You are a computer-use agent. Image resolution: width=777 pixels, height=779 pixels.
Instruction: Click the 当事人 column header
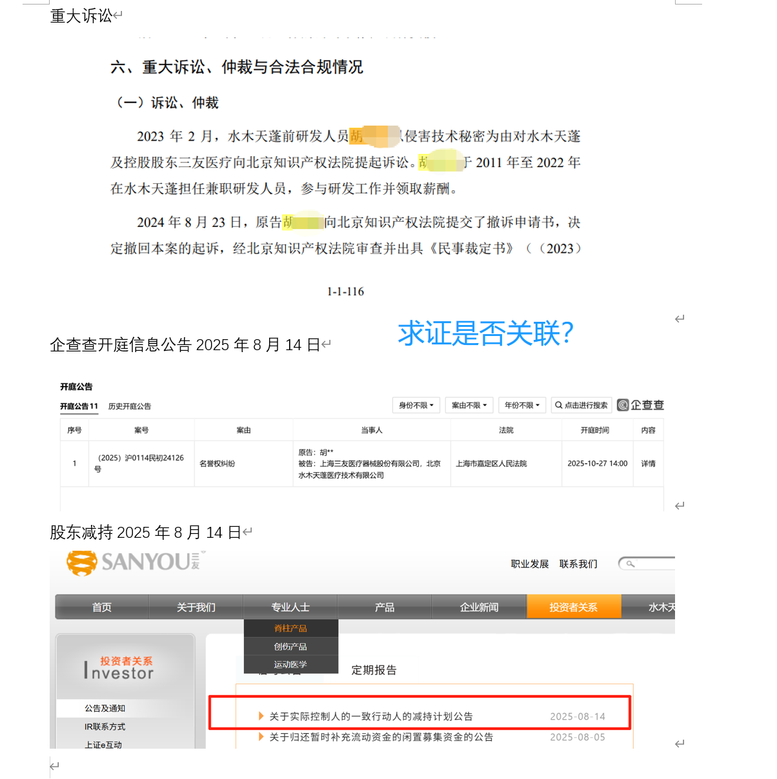tap(372, 430)
